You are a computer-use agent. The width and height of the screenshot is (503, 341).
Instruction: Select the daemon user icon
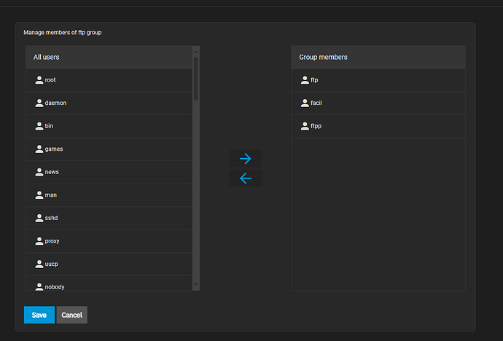39,103
